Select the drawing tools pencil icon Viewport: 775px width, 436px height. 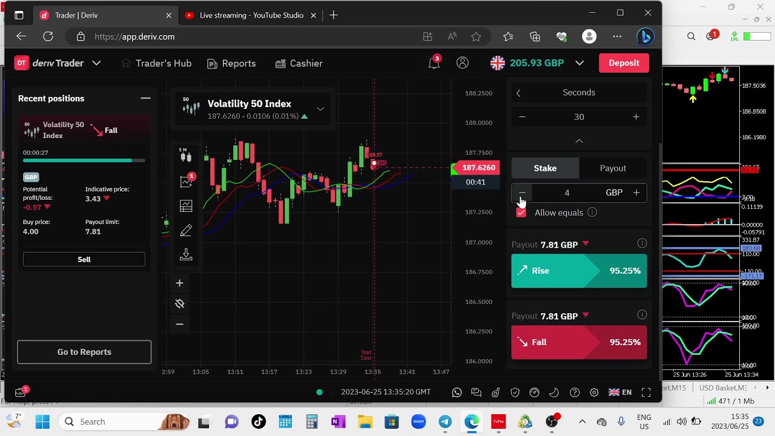pyautogui.click(x=186, y=230)
